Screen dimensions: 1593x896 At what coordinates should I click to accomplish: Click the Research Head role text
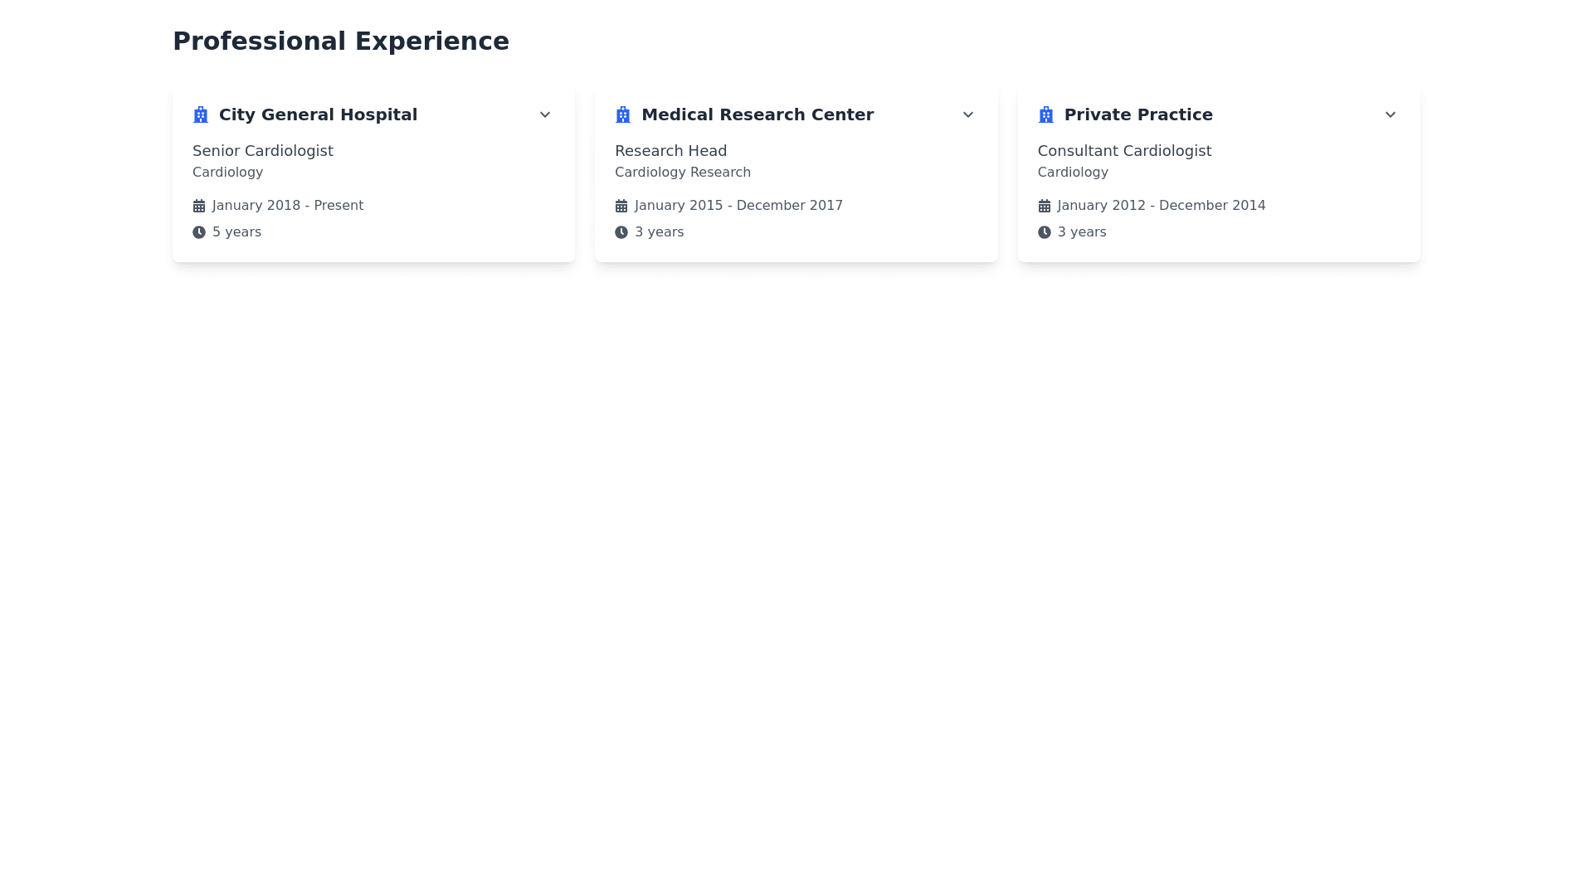670,151
